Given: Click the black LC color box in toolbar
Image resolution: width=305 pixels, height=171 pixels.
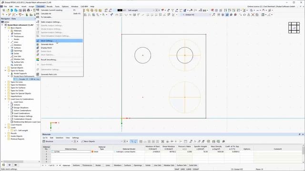Looking at the screenshot, I should coord(120,10).
